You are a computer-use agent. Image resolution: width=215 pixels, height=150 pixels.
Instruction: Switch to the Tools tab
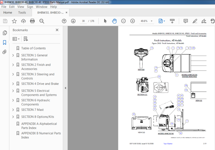[x=22, y=13]
